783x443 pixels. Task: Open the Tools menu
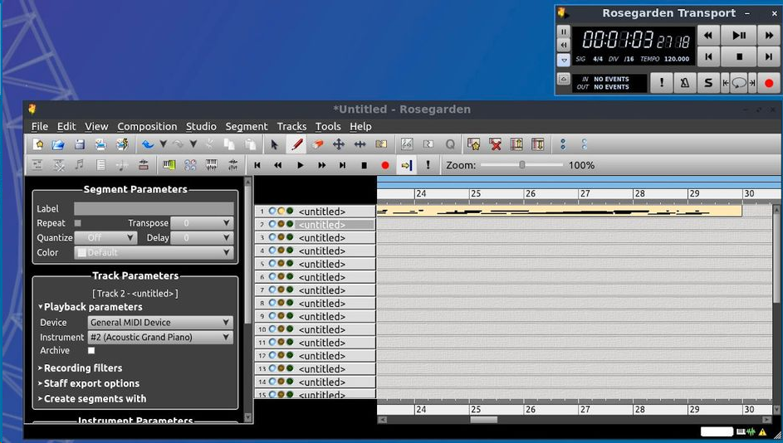click(328, 127)
